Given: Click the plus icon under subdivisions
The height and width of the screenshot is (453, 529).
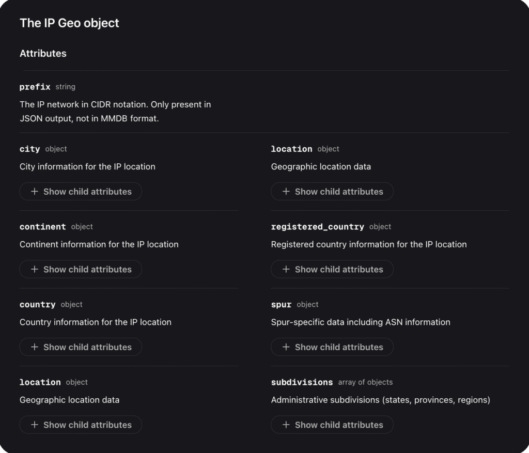Looking at the screenshot, I should (x=286, y=425).
